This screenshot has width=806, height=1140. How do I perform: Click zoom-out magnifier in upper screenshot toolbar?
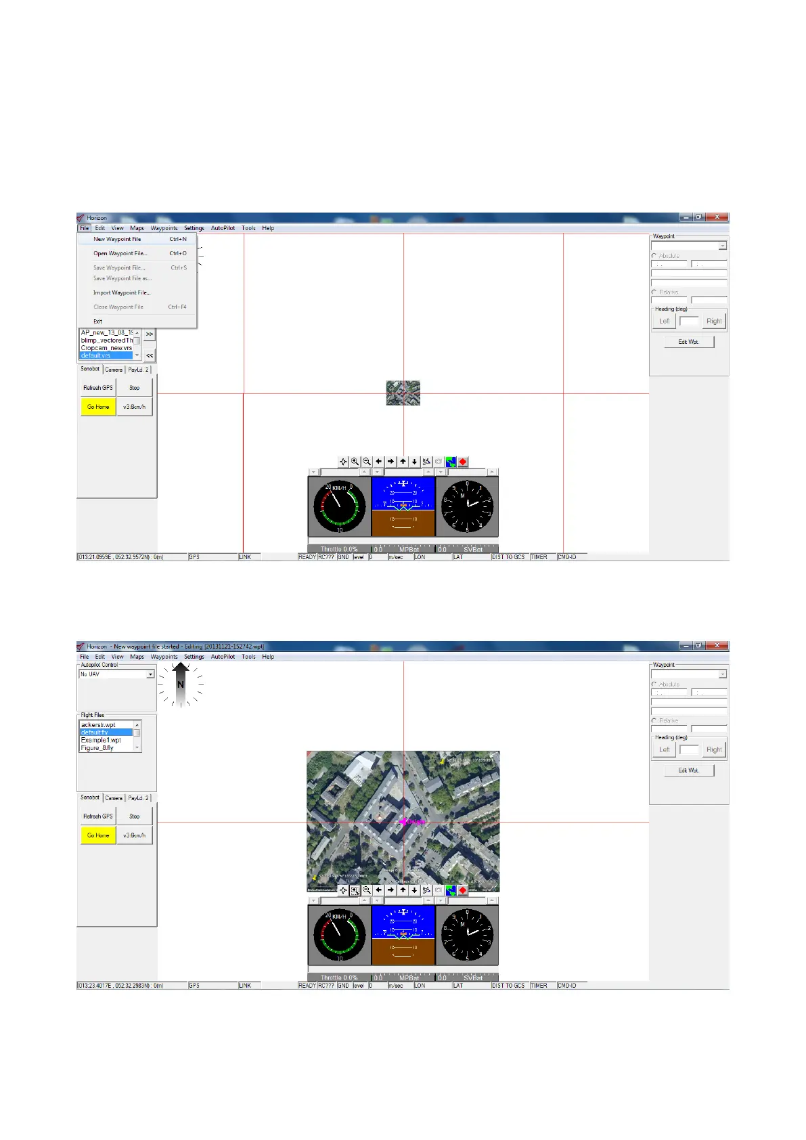367,462
